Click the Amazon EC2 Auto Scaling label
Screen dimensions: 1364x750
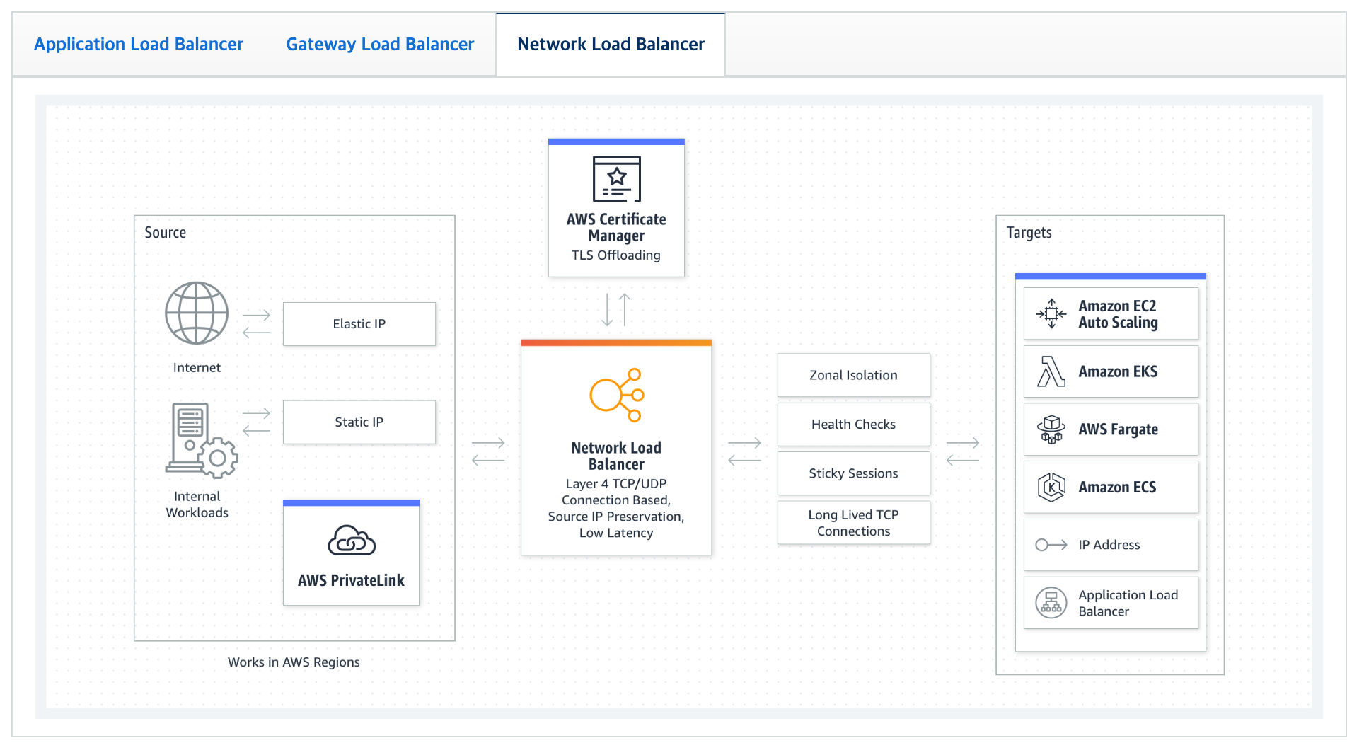(x=1118, y=314)
